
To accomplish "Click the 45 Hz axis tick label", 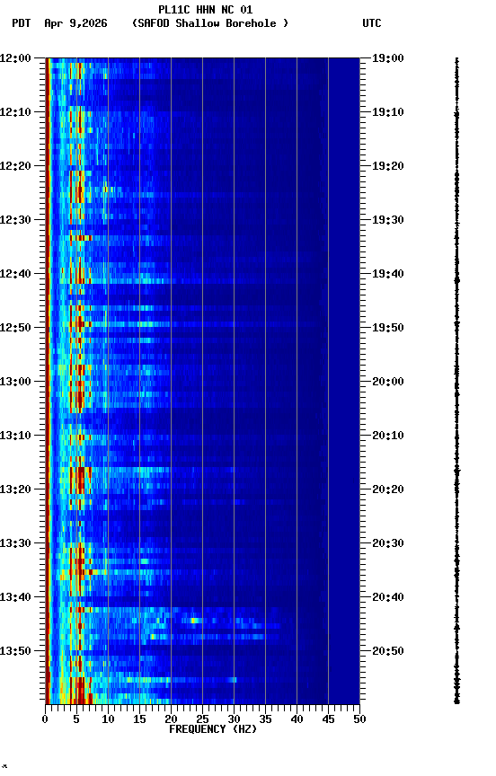I will tap(328, 719).
